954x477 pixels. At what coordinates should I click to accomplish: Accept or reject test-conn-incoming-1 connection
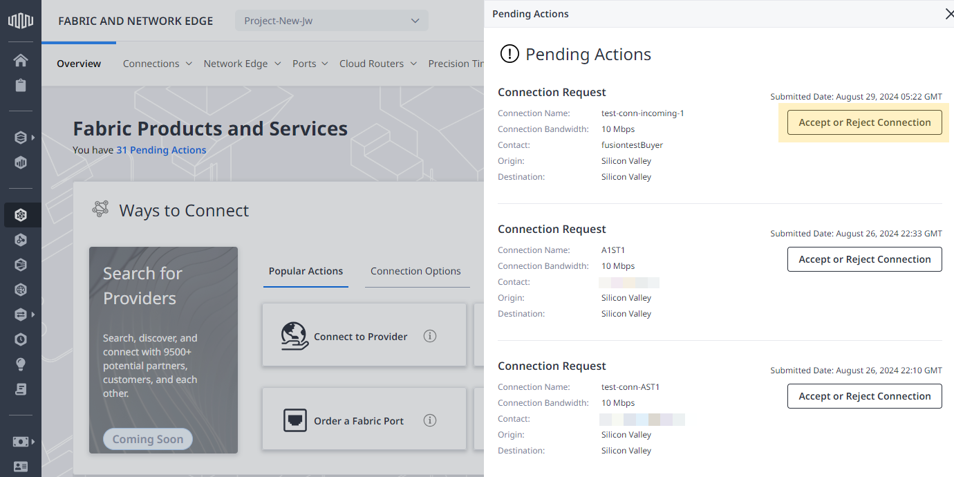pos(865,122)
